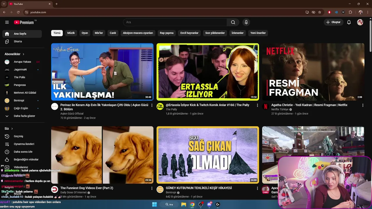Open Oynatma listeleri playlists

22,144
